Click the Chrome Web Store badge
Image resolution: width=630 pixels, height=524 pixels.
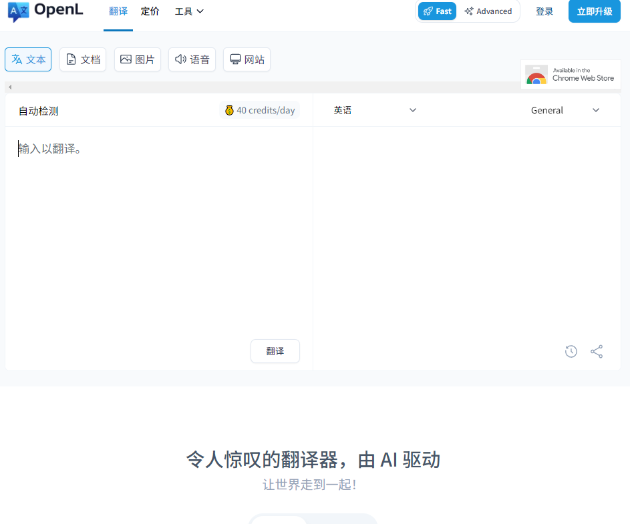click(x=571, y=74)
